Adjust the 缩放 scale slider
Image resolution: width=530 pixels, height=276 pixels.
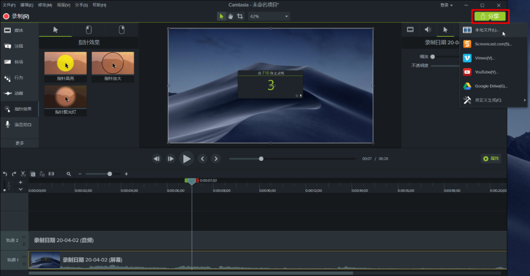[433, 57]
